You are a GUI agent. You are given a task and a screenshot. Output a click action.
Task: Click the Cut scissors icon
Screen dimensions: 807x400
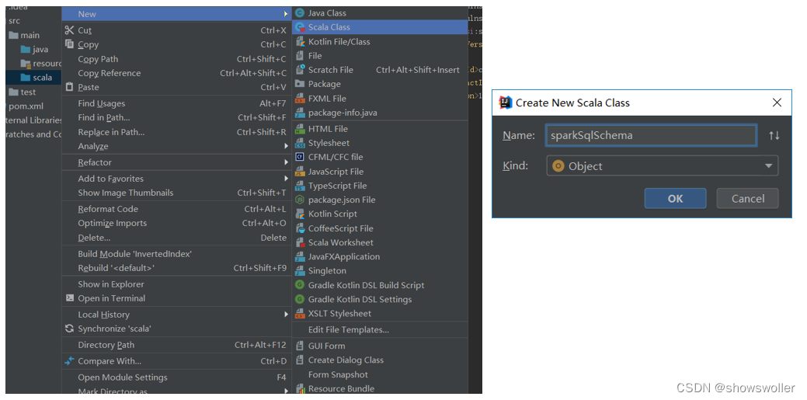pyautogui.click(x=69, y=30)
